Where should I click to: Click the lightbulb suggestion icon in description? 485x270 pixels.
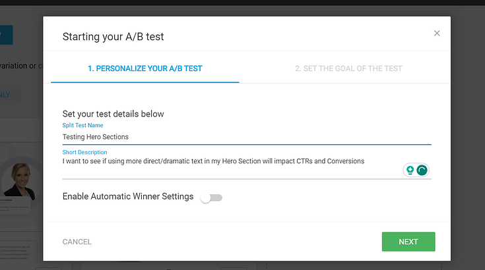[410, 170]
